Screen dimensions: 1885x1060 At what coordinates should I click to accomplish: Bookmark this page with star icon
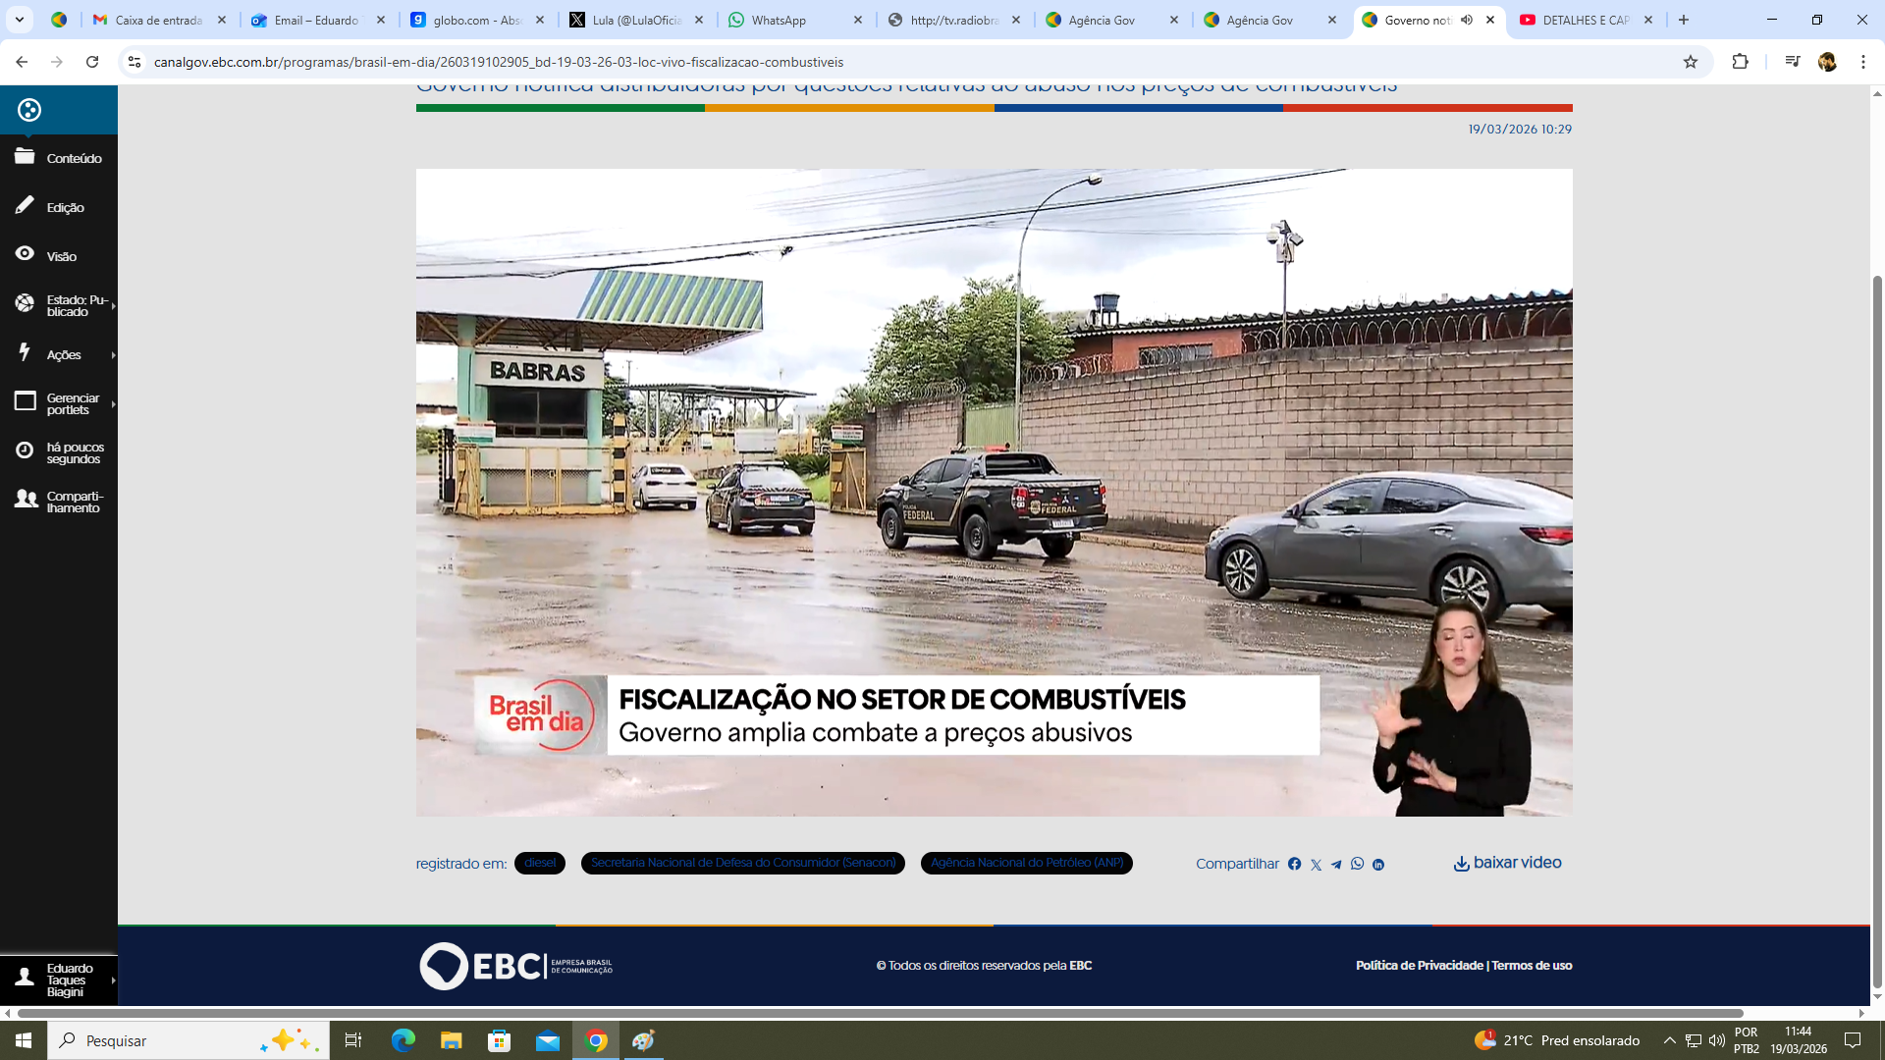[x=1690, y=62]
